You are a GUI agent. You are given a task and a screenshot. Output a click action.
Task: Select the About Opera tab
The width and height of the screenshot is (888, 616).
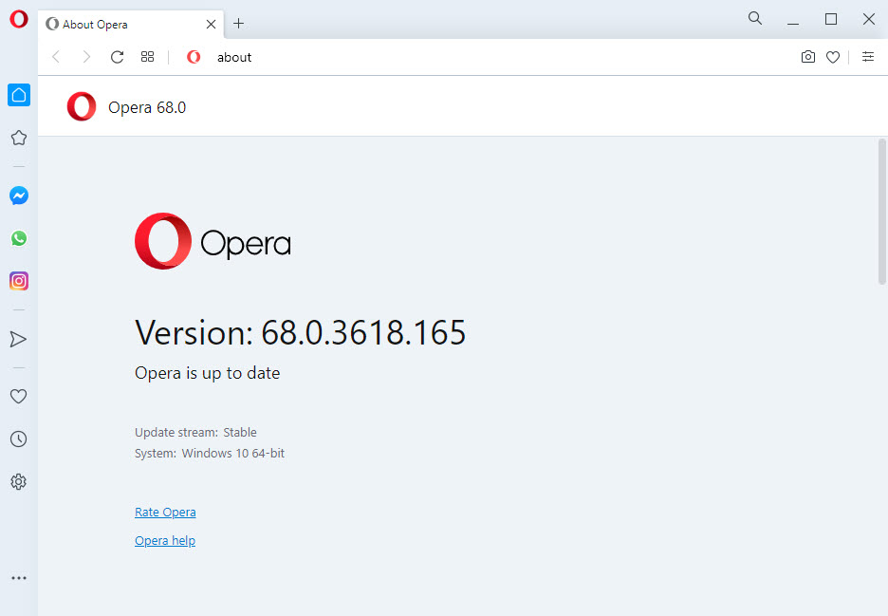click(131, 25)
